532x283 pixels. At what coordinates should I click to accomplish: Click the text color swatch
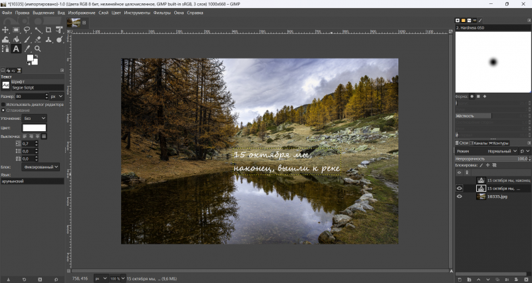tap(35, 127)
